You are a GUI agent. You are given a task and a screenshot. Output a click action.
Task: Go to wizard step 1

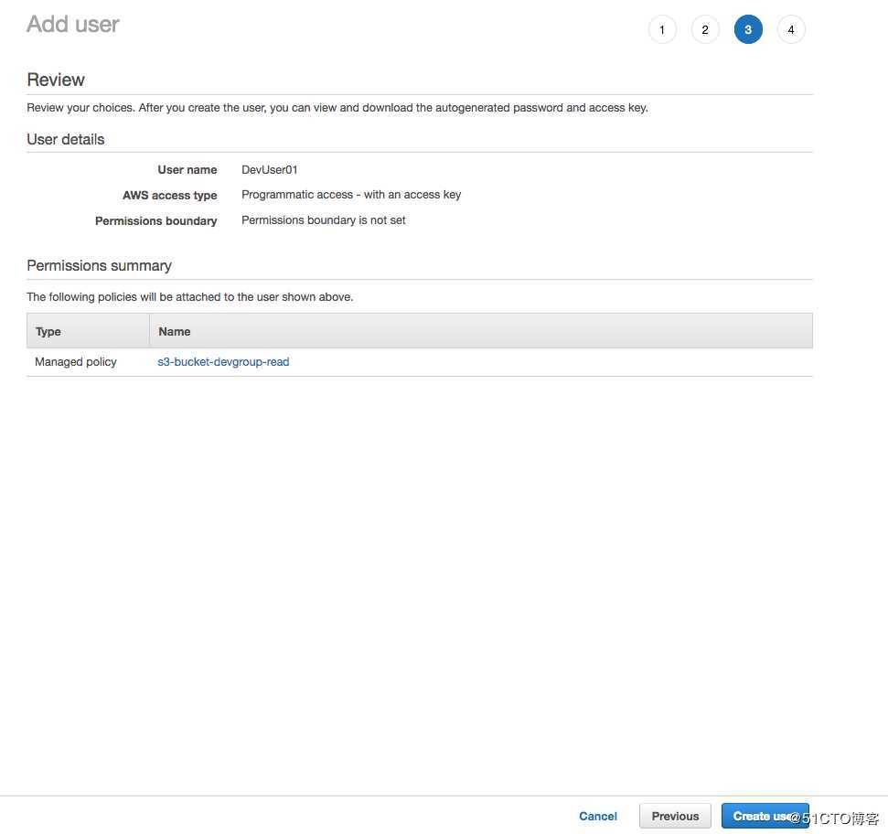[662, 29]
